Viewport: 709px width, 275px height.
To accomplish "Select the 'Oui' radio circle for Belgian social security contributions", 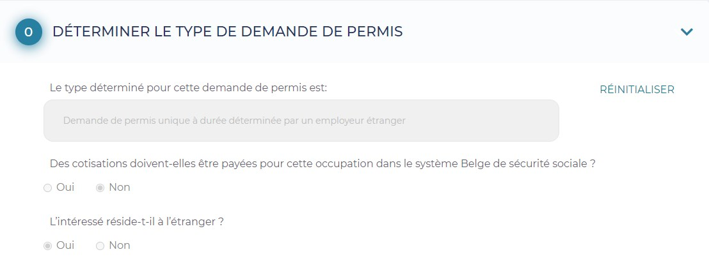I will point(47,188).
